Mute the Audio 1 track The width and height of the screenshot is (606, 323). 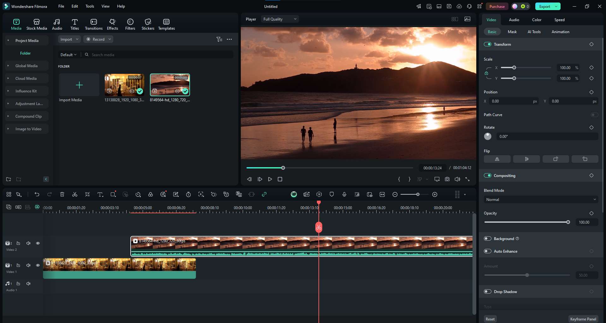(28, 284)
